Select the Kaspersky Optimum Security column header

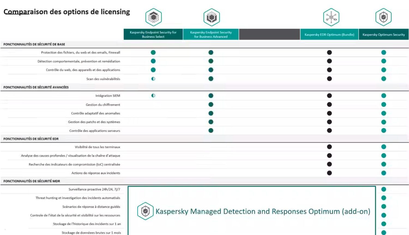point(384,34)
